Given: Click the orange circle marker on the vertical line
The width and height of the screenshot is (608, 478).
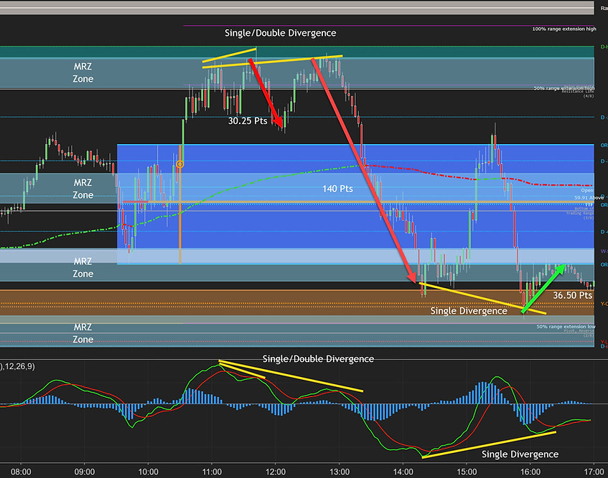Looking at the screenshot, I should tap(179, 165).
